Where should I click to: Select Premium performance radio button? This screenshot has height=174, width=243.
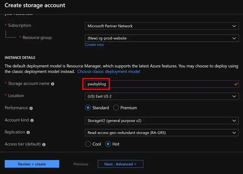click(x=116, y=108)
